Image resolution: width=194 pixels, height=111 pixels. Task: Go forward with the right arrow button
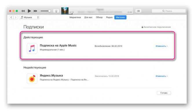pos(16,17)
